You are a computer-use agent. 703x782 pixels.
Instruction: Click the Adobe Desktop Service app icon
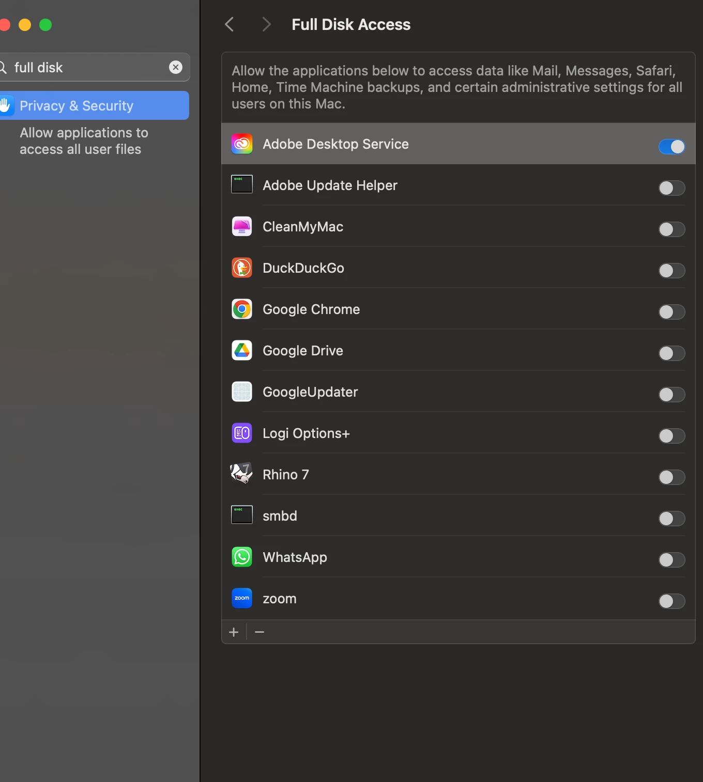[242, 144]
